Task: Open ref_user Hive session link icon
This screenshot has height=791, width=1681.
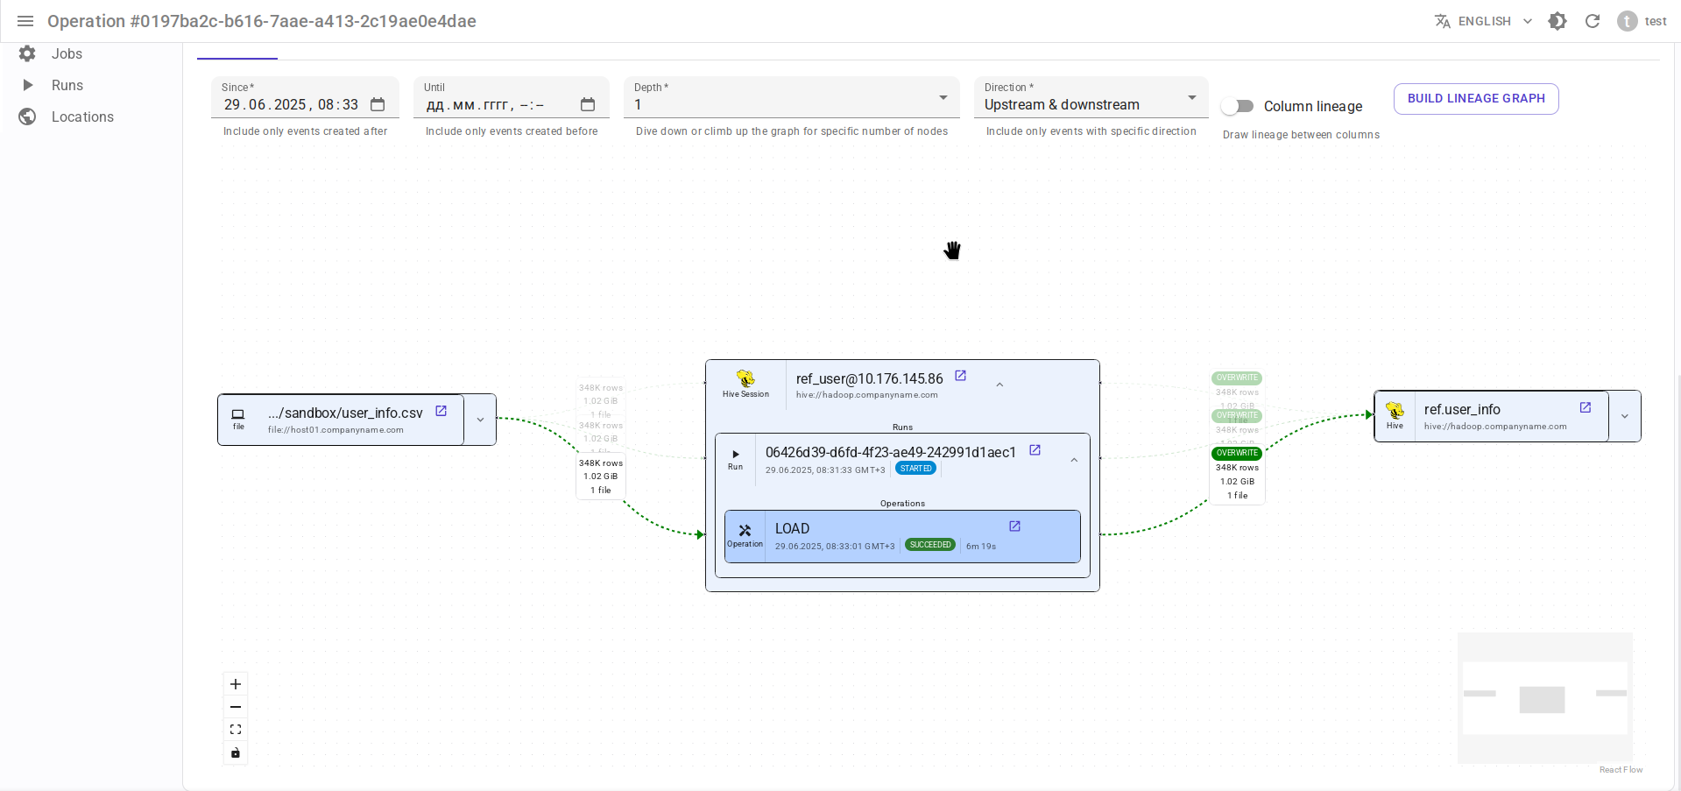Action: [x=960, y=376]
